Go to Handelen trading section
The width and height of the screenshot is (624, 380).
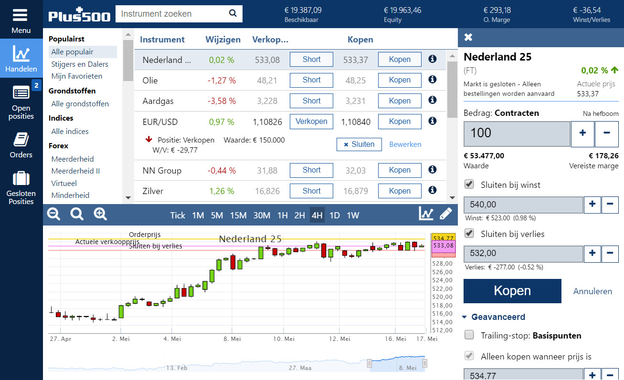click(x=21, y=58)
